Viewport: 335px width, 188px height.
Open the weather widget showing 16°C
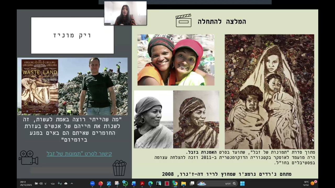click(x=310, y=183)
